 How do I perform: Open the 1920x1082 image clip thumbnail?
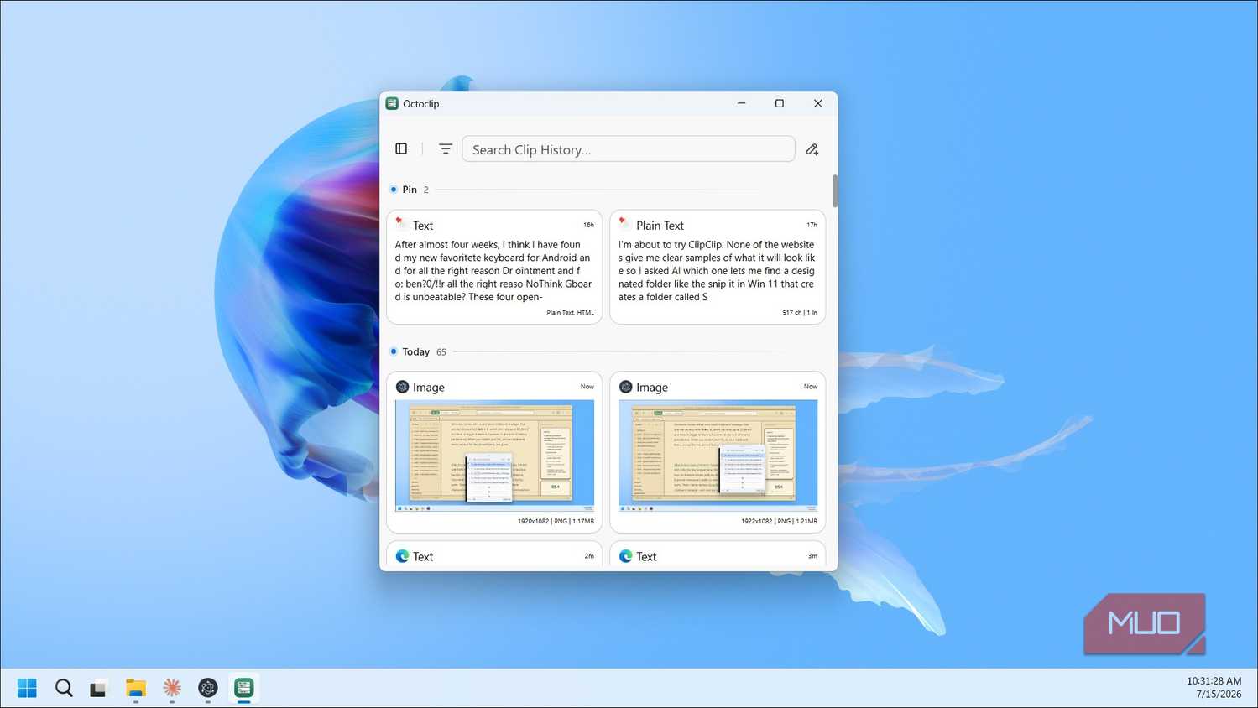[494, 456]
